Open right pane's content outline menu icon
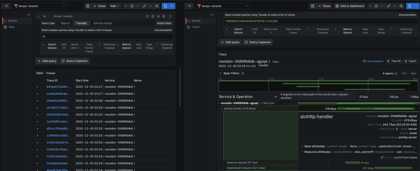This screenshot has height=171, width=420. pos(189,6)
